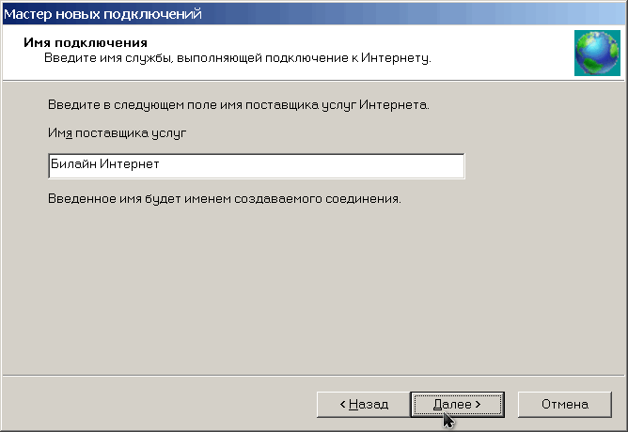
Task: Click the separator line above the buttons
Action: 314,376
